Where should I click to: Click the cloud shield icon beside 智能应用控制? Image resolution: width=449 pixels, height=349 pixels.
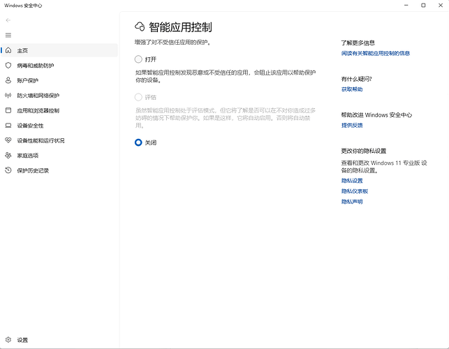[140, 27]
